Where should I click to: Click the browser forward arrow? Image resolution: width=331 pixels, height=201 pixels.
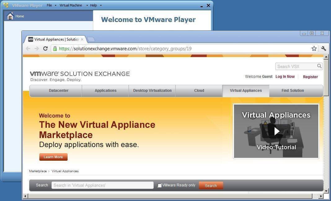tap(37, 49)
